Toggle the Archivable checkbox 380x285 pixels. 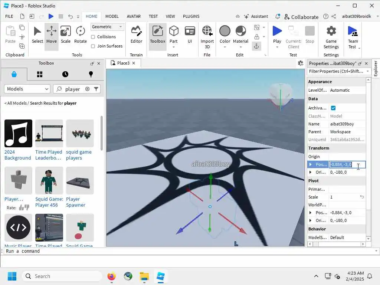coord(333,108)
